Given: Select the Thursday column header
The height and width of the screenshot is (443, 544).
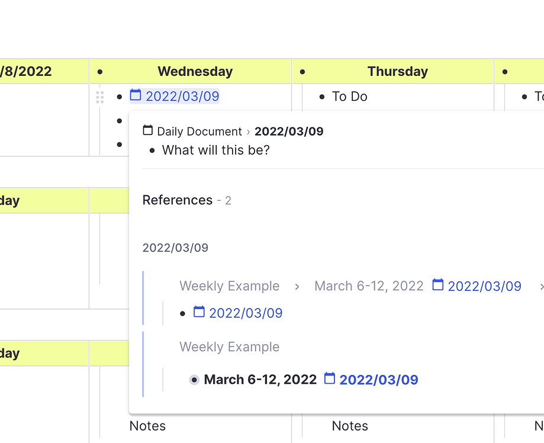Looking at the screenshot, I should tap(397, 71).
